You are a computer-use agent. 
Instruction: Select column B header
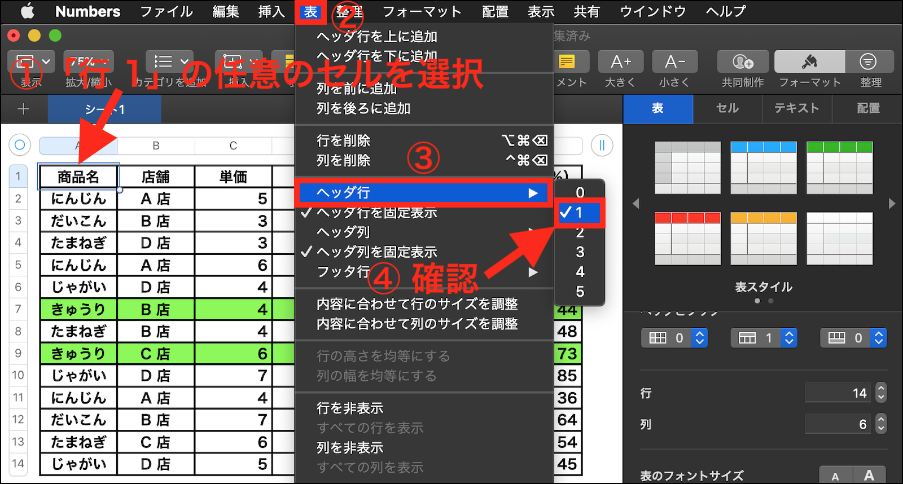[x=156, y=146]
